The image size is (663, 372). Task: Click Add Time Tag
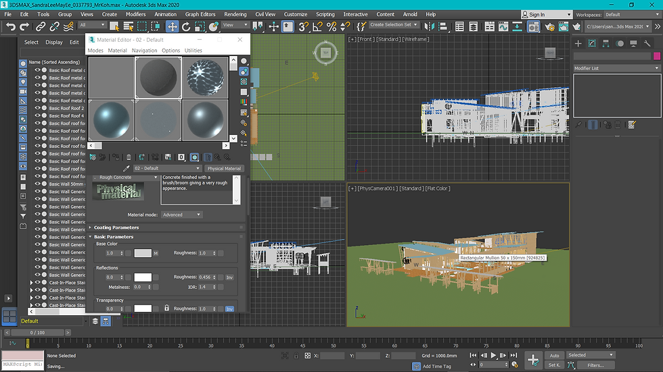437,366
